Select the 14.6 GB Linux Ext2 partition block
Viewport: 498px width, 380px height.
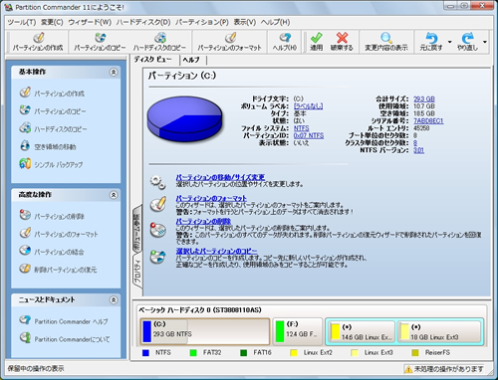pyautogui.click(x=362, y=331)
